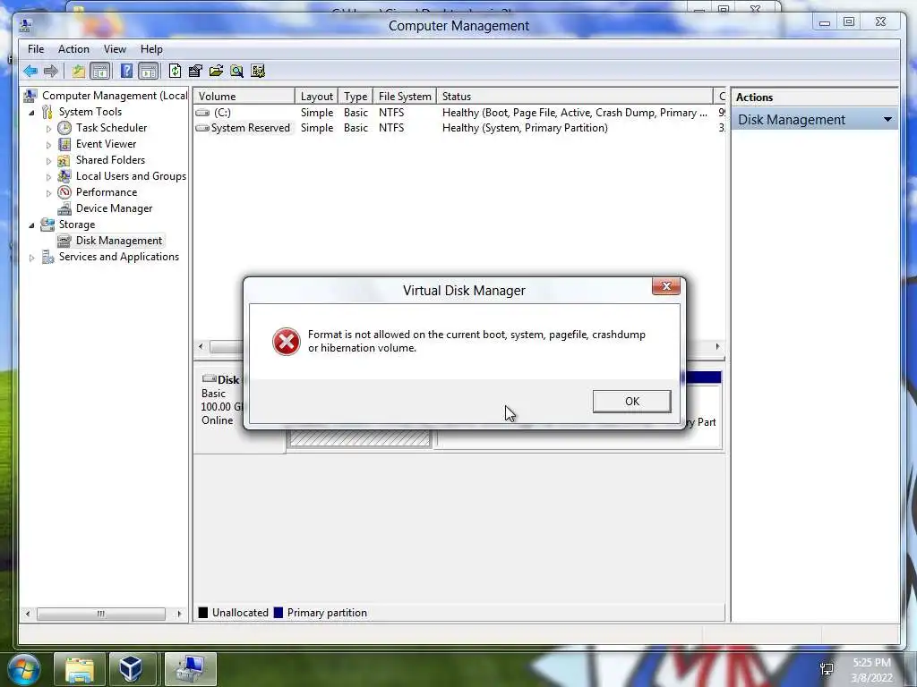Click the Refresh toolbar icon
The width and height of the screenshot is (917, 687).
(175, 72)
